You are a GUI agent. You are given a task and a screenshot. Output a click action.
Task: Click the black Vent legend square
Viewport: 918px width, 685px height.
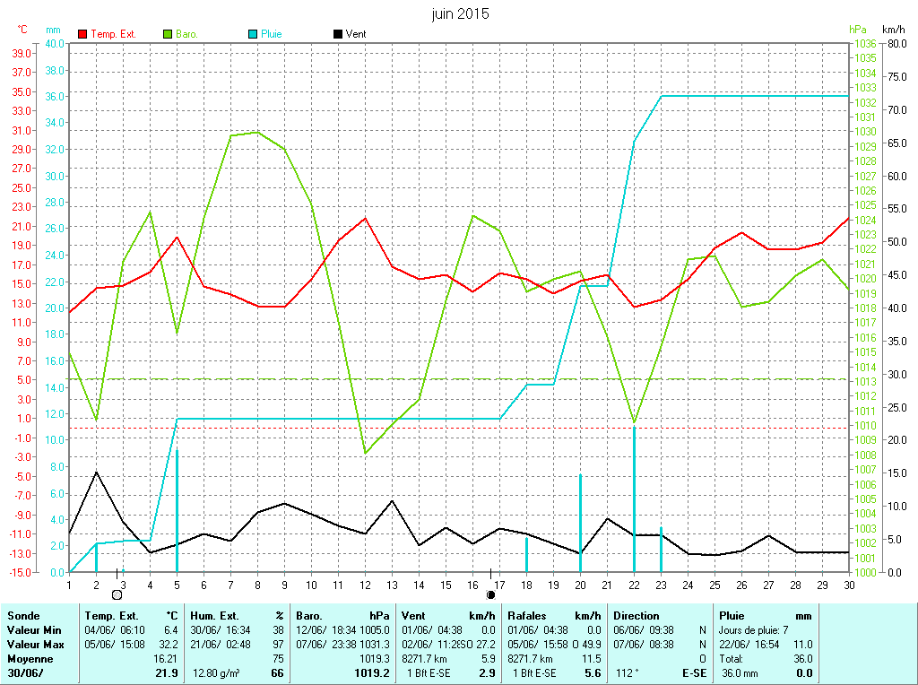tap(337, 34)
